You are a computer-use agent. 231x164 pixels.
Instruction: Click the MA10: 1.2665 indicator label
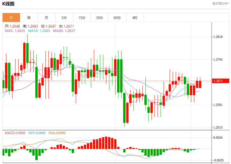click(x=39, y=31)
